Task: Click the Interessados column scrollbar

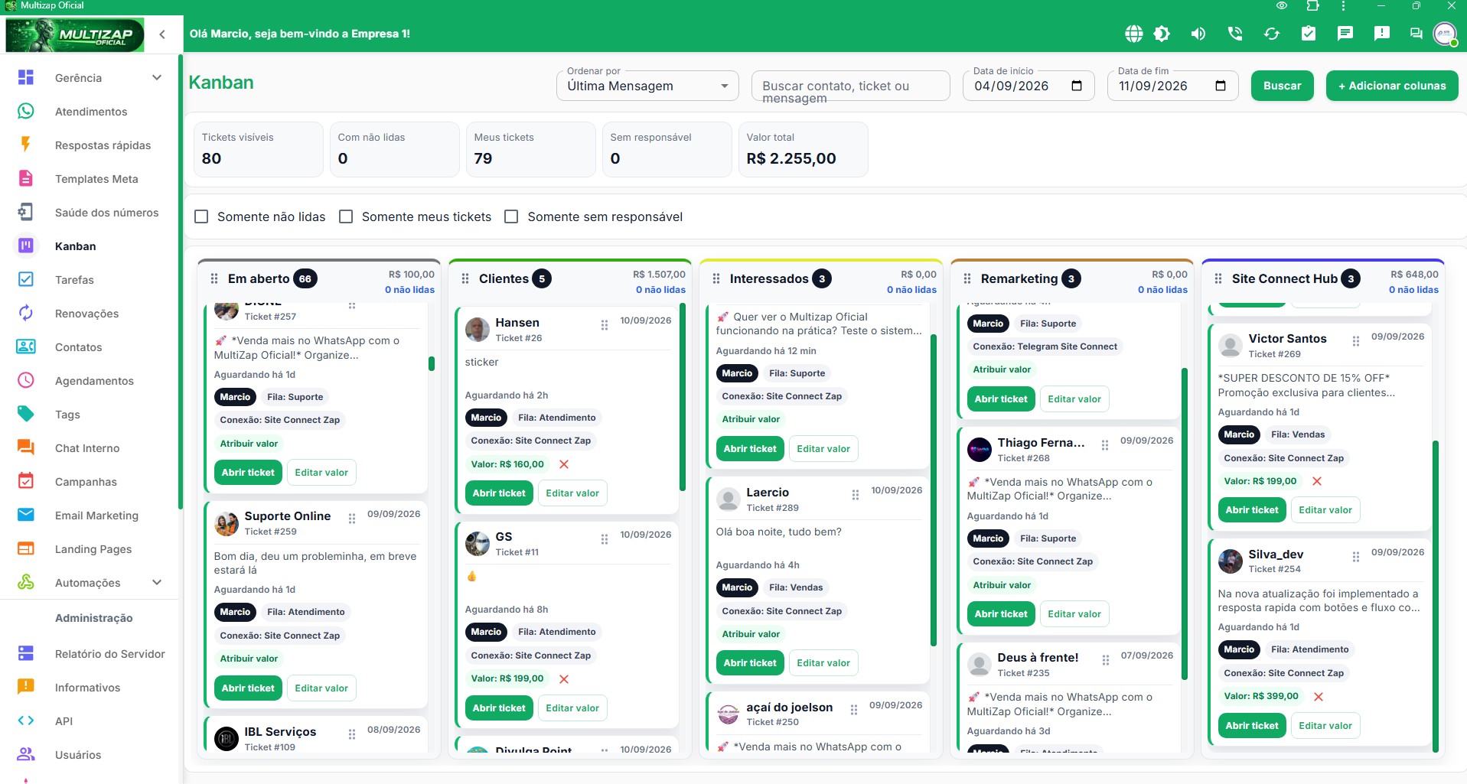Action: 934,490
